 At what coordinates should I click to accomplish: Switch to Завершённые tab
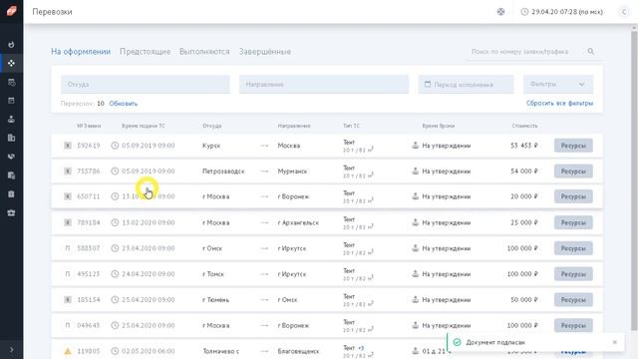click(265, 52)
